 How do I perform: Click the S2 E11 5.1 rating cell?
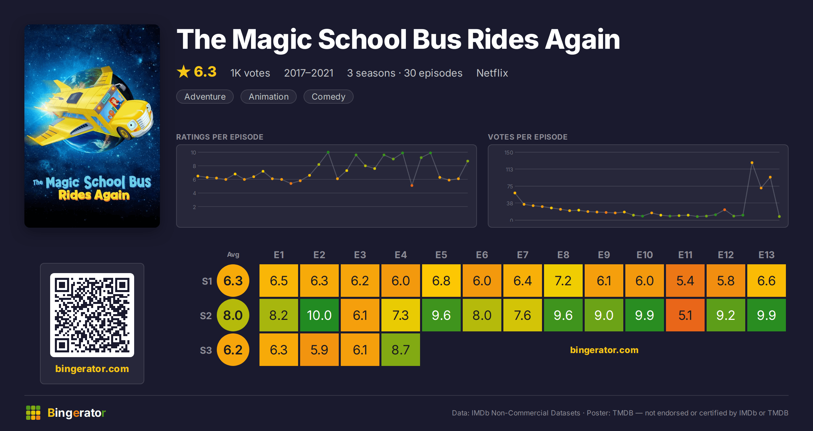click(685, 315)
